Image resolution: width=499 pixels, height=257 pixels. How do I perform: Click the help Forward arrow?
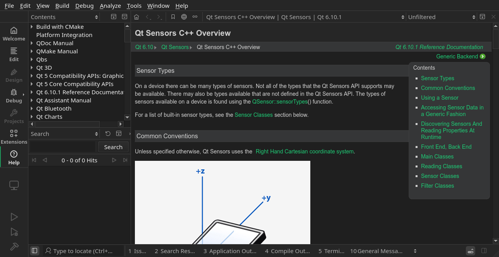coord(159,17)
